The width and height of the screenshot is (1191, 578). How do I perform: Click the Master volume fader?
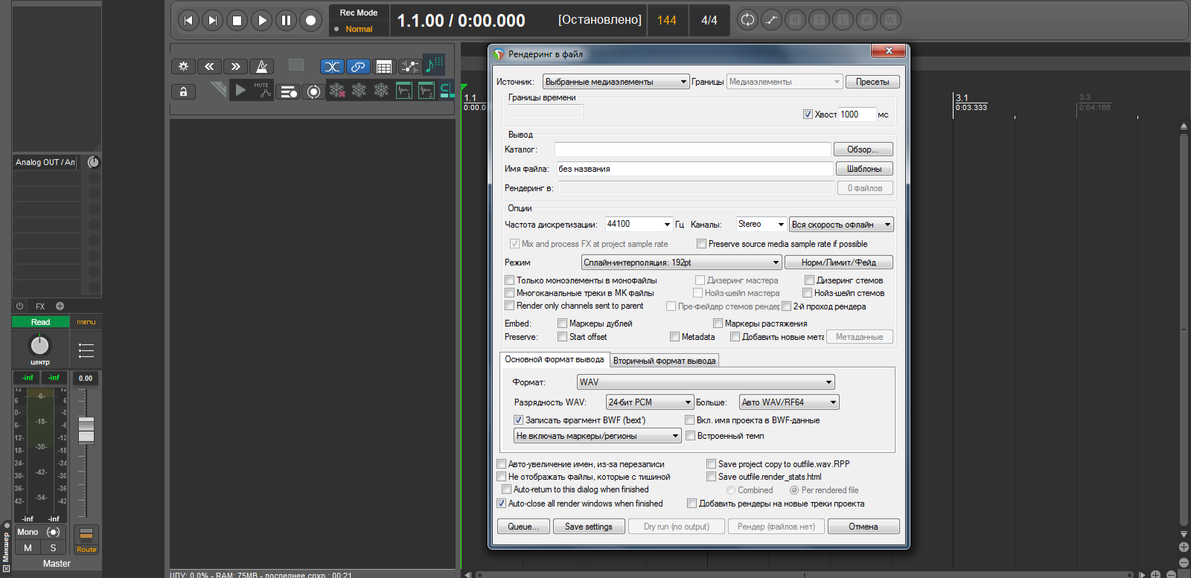point(86,429)
